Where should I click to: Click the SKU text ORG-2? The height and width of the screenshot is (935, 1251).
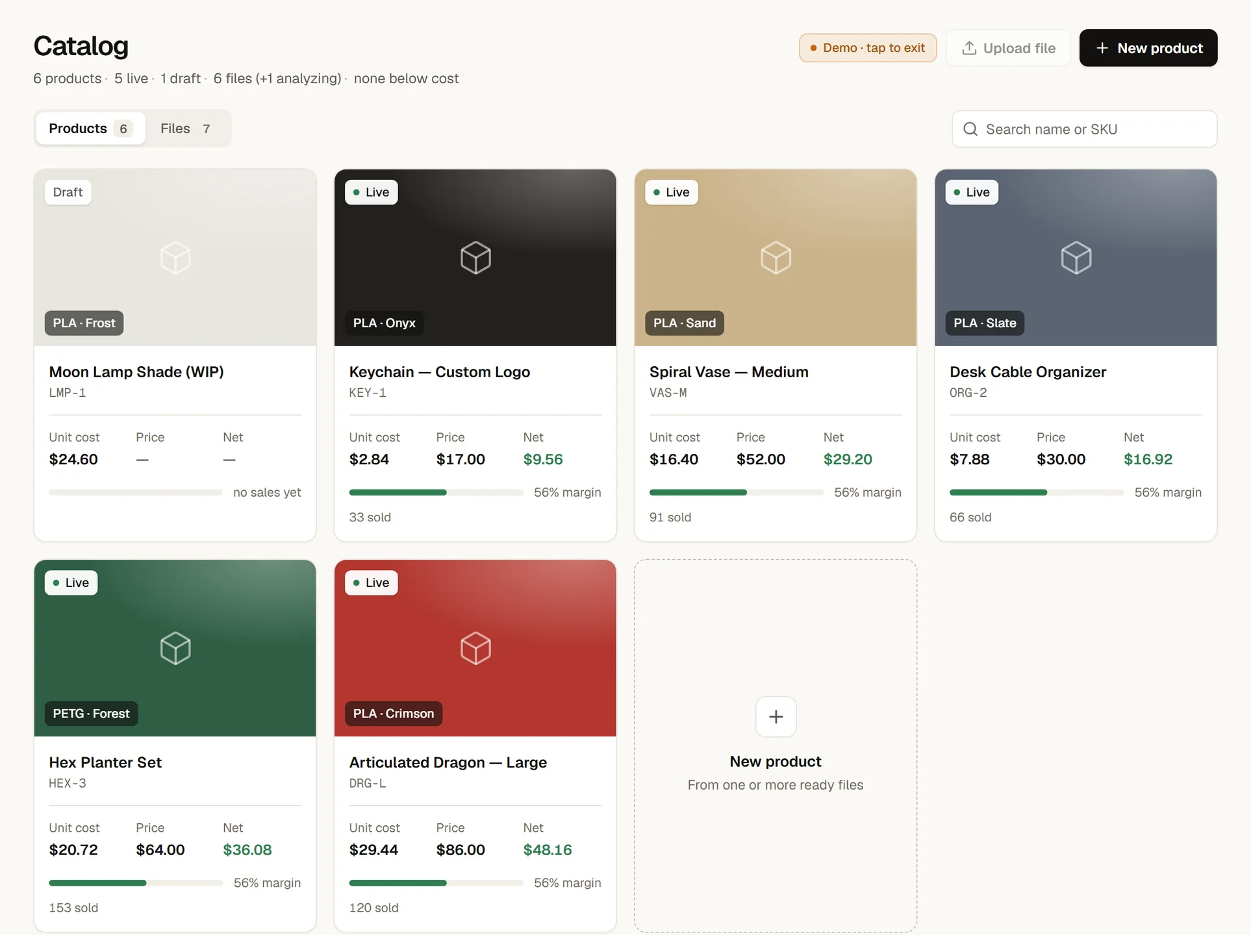(968, 393)
